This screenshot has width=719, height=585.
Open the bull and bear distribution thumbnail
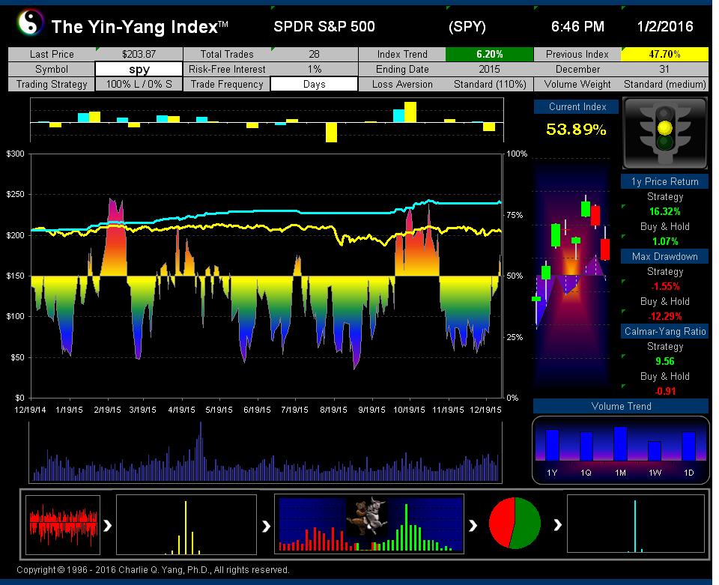369,524
